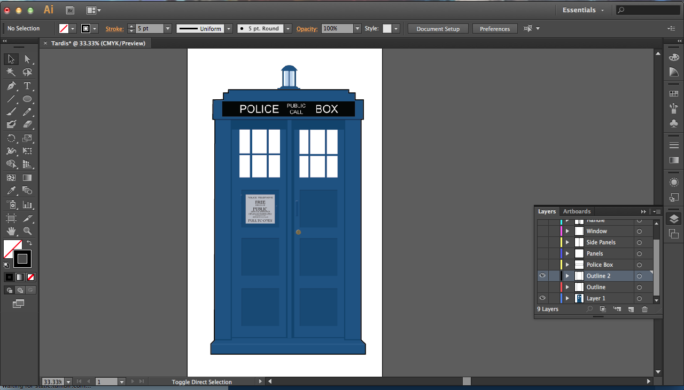
Task: Select the Free Transform tool
Action: coord(27,151)
